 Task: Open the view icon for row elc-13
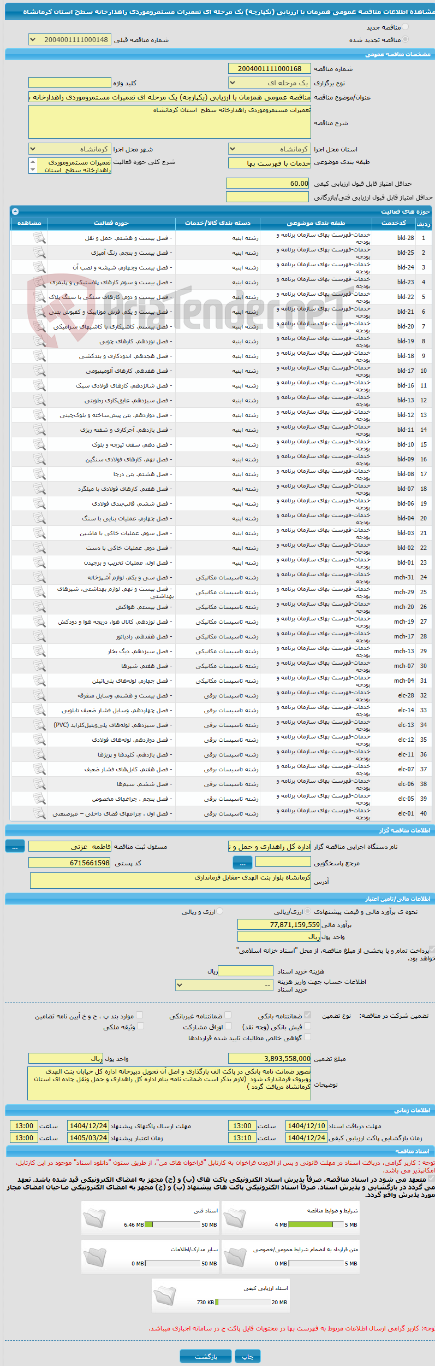pyautogui.click(x=39, y=725)
